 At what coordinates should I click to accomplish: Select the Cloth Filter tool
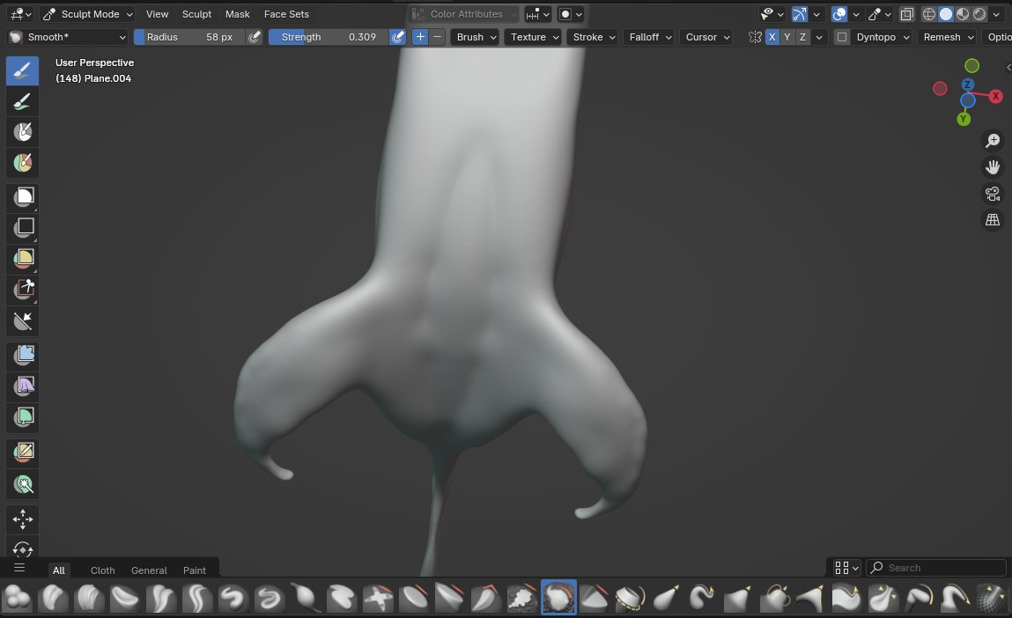point(22,386)
